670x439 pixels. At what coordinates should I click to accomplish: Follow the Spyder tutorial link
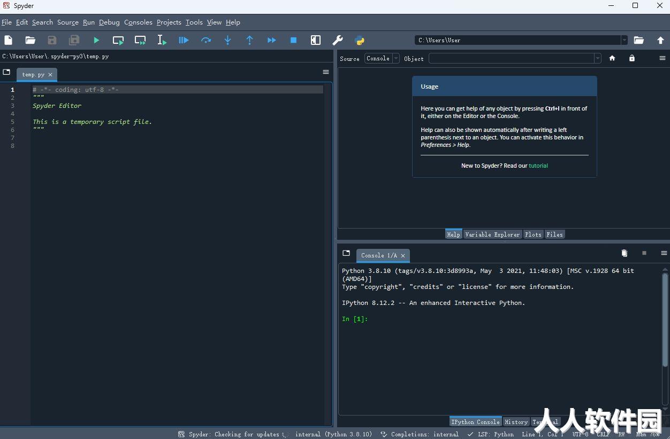(538, 166)
